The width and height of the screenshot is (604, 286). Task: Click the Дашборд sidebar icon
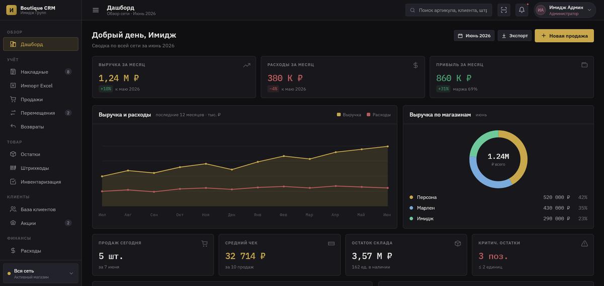click(13, 44)
